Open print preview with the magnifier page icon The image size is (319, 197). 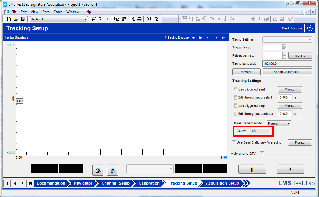click(133, 19)
